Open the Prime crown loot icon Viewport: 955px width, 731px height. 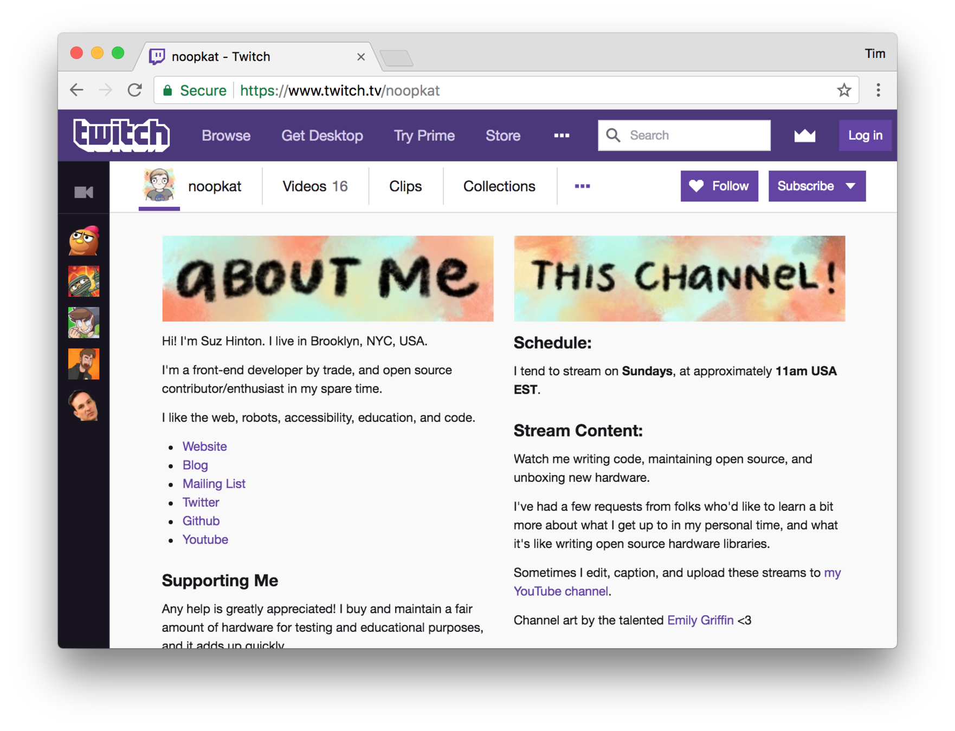(x=804, y=135)
